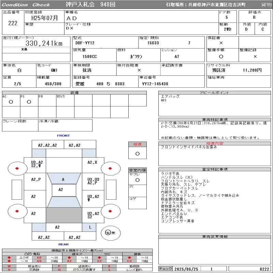Click the A2,A2,A2 front bumper damage code
This screenshot has width=273, height=273.
click(47, 145)
